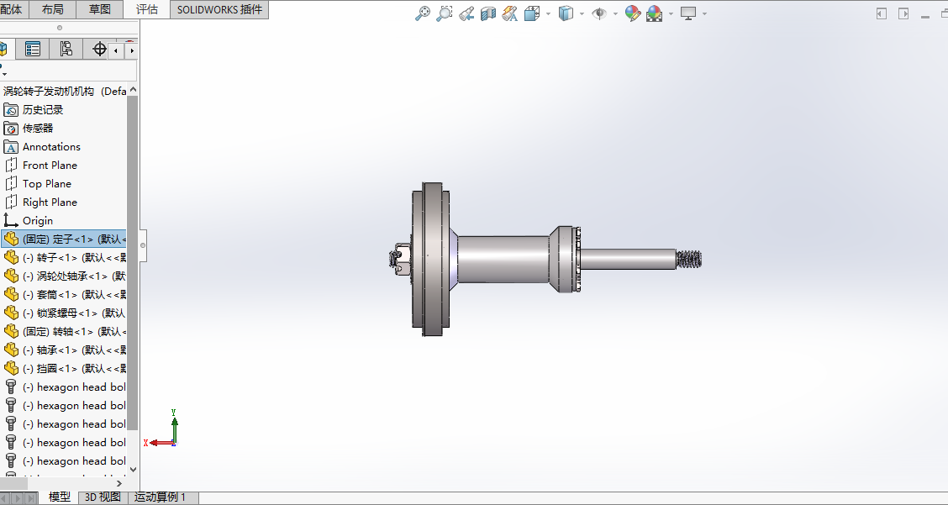Open the Dynamic Annotation Views icon
This screenshot has height=505, width=948.
tap(509, 13)
